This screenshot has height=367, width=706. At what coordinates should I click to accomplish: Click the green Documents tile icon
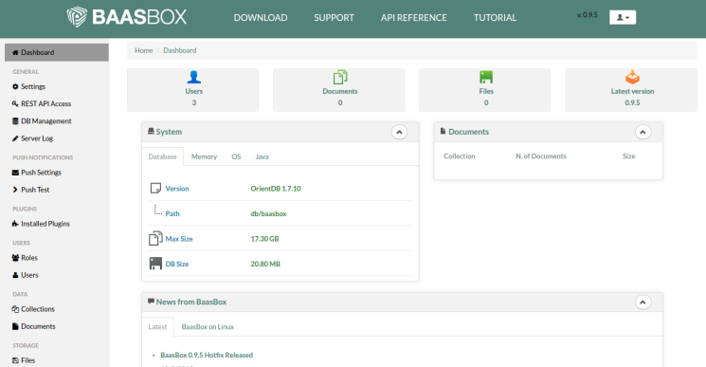click(x=340, y=77)
